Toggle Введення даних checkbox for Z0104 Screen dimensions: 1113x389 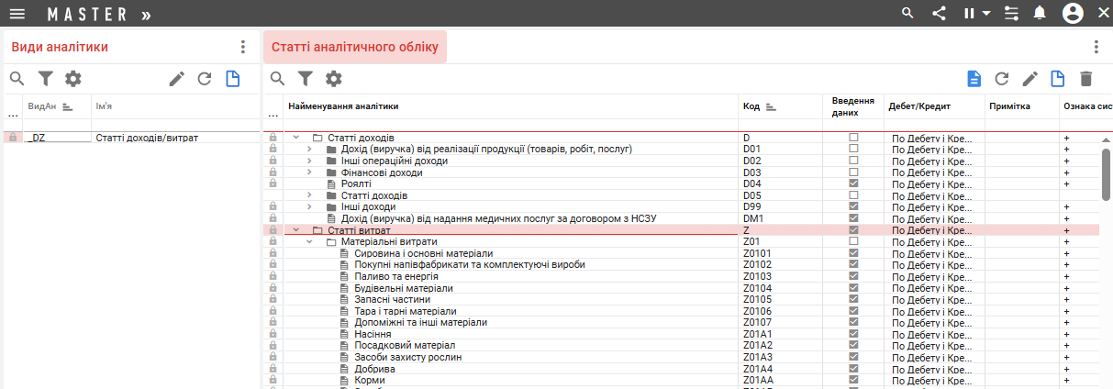tap(853, 288)
